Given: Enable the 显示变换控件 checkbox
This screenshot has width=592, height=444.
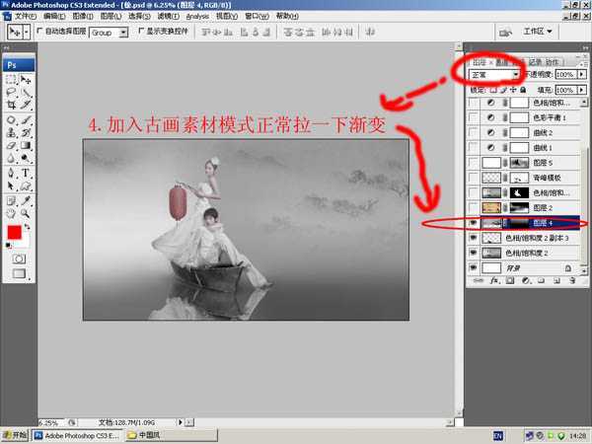Looking at the screenshot, I should pyautogui.click(x=141, y=31).
